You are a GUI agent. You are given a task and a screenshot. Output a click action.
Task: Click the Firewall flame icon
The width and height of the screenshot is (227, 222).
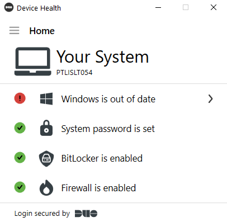(46, 187)
